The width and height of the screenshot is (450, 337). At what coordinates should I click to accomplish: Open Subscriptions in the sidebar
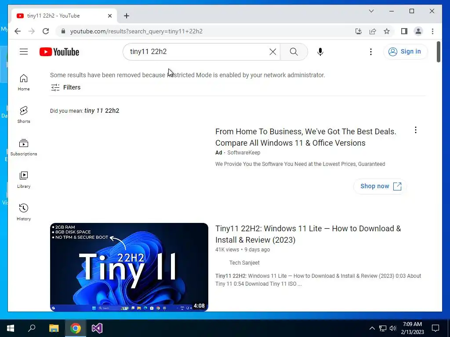24,147
